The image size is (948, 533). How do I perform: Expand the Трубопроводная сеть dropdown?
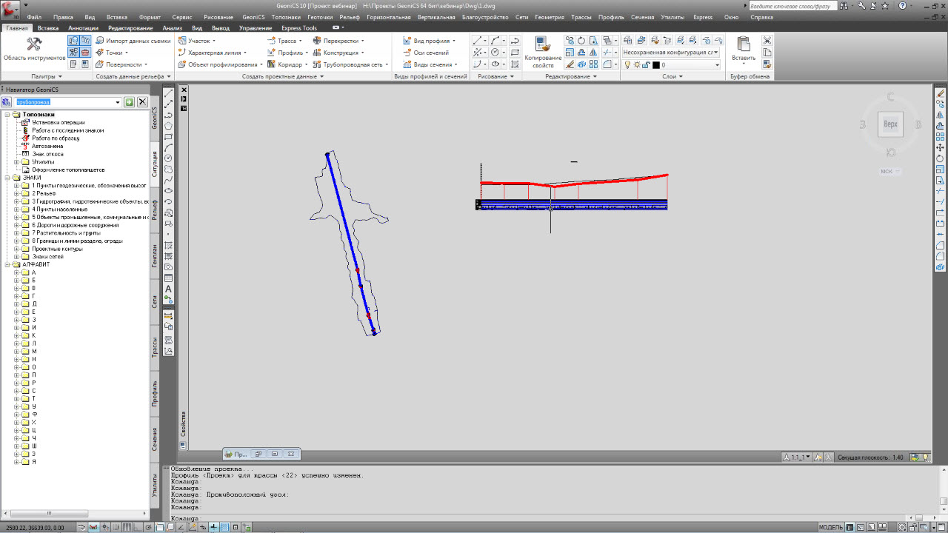386,64
